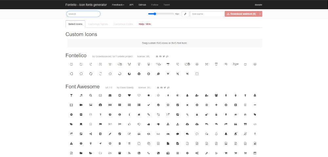Select the exclamation mark icon
This screenshot has height=157, width=328.
255,134
